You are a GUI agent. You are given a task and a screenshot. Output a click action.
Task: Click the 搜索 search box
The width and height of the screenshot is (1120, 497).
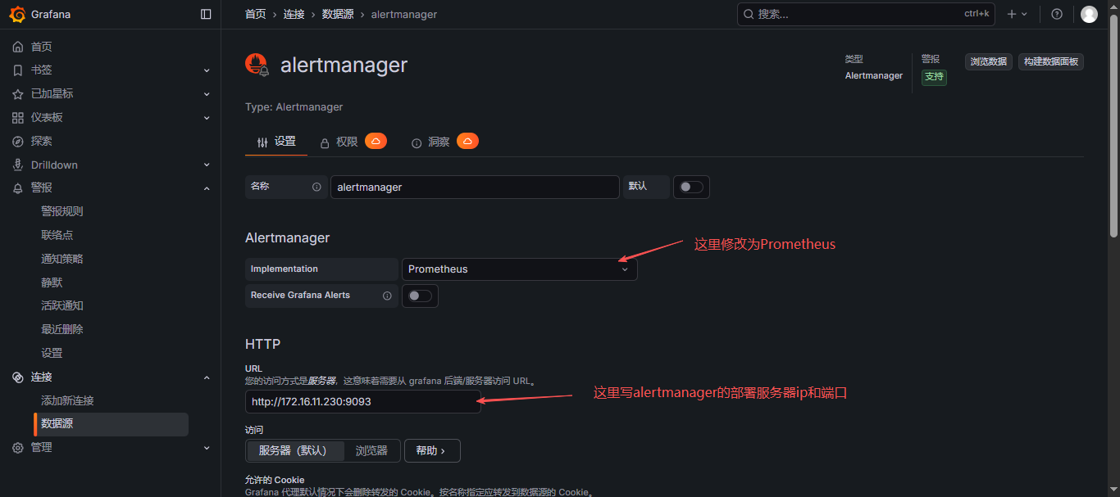[x=867, y=14]
